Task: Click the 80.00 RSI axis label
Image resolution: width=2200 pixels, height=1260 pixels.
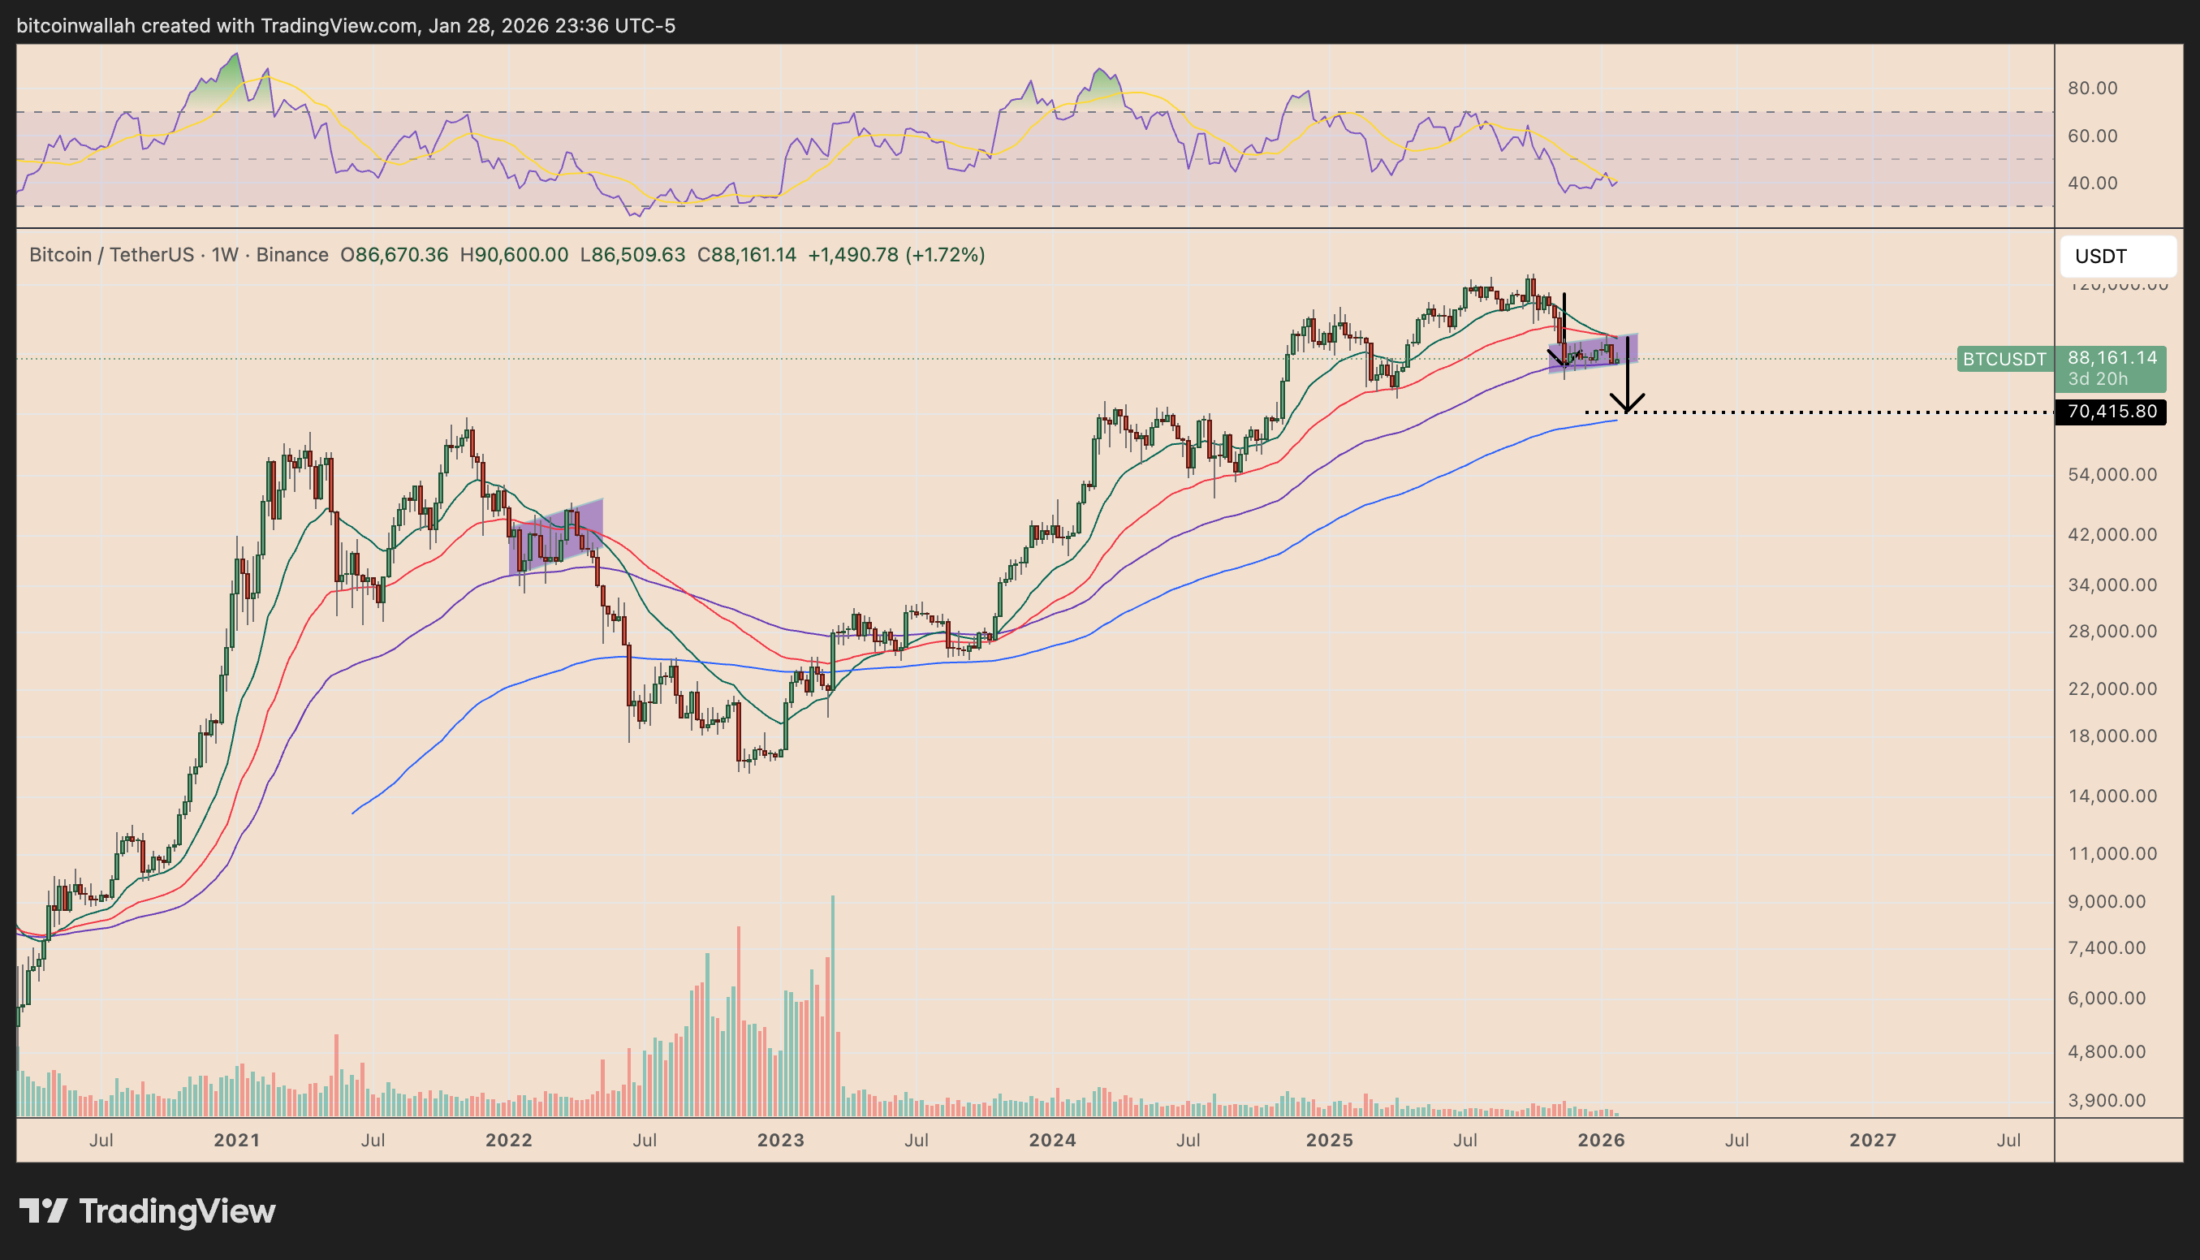Action: click(2092, 88)
